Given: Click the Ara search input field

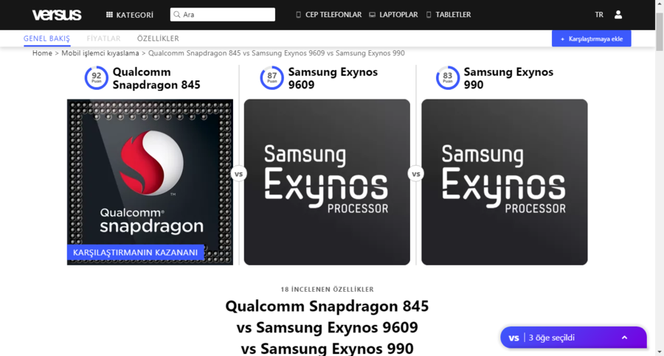Looking at the screenshot, I should pos(223,15).
